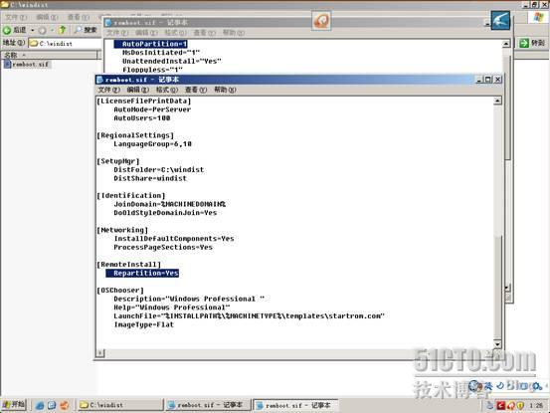Open the Edit (编辑) menu in front Notepad
Image resolution: width=550 pixels, height=413 pixels.
click(138, 90)
